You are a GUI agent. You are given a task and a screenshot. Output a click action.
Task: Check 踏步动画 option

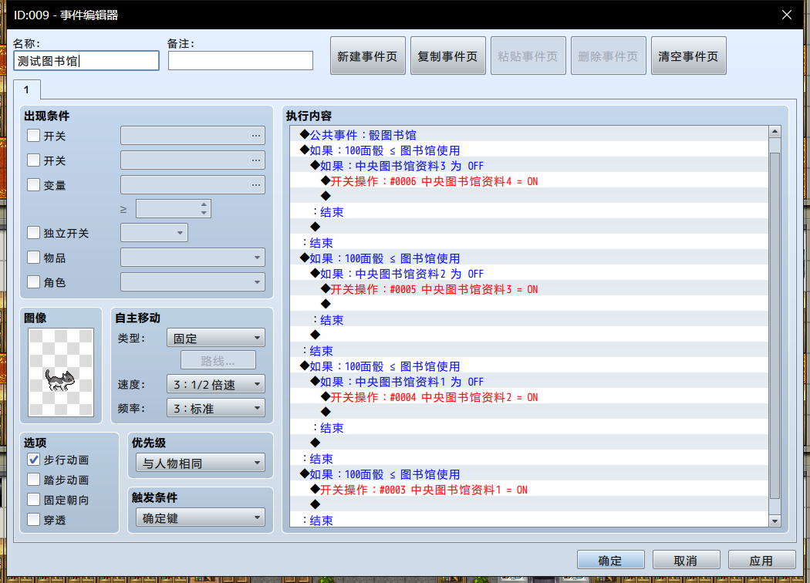point(34,480)
